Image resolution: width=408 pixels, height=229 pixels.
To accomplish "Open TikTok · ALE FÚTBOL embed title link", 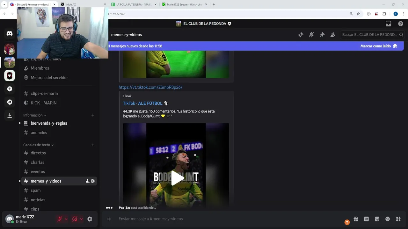I will pyautogui.click(x=145, y=103).
